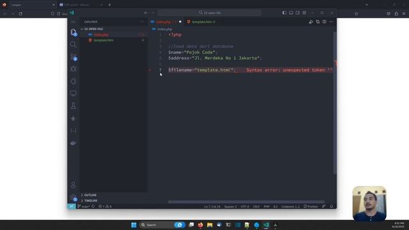Toggle Prettier formatter status
Image resolution: width=409 pixels, height=230 pixels.
click(311, 206)
